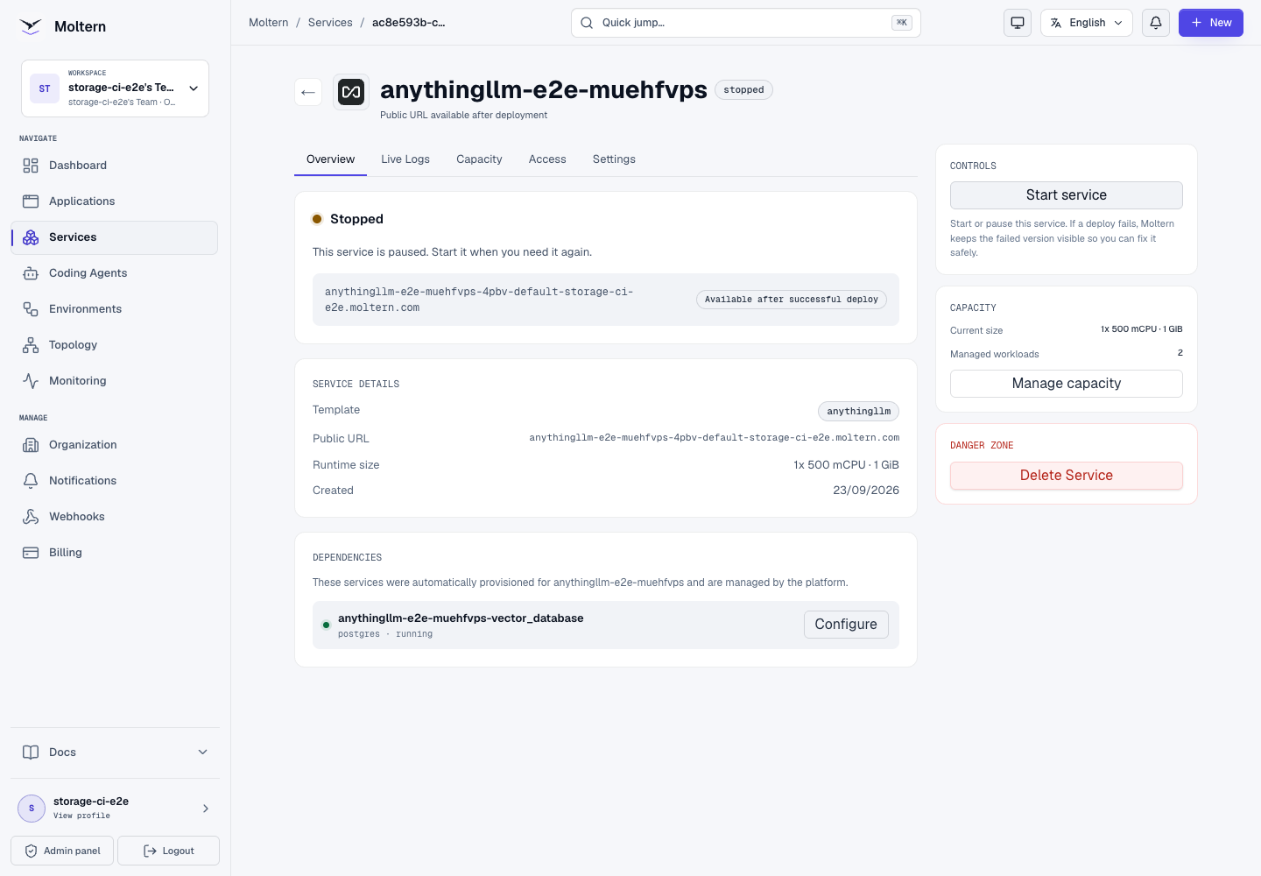
Task: Configure the vector_database dependency
Action: [x=846, y=625]
